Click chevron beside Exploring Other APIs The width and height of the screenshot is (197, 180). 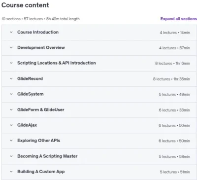coord(11,141)
